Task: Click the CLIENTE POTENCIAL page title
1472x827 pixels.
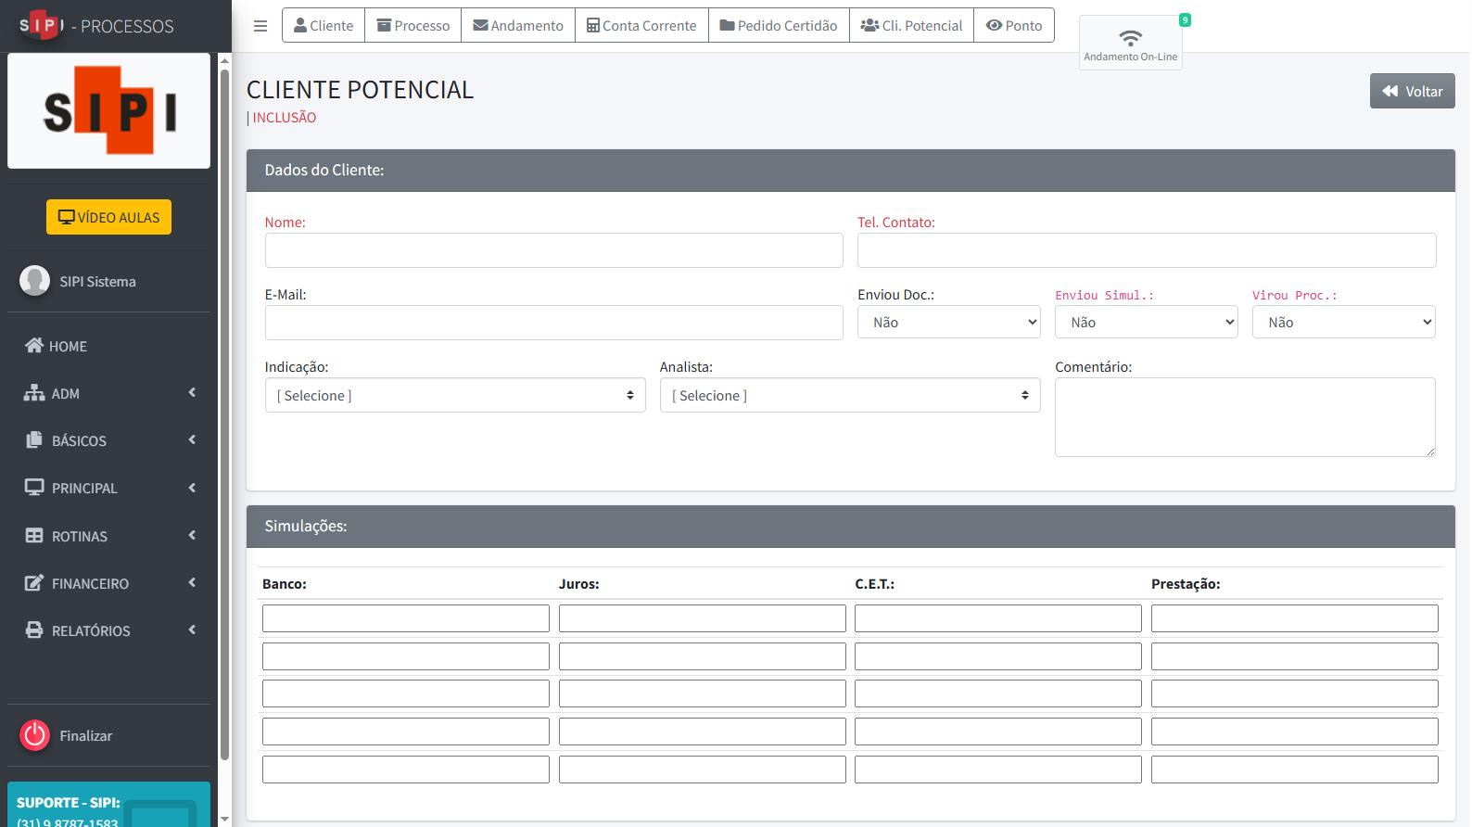Action: tap(361, 90)
